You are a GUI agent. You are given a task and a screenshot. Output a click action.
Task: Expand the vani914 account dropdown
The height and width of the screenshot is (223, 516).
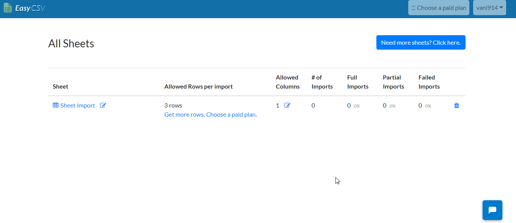[x=489, y=8]
